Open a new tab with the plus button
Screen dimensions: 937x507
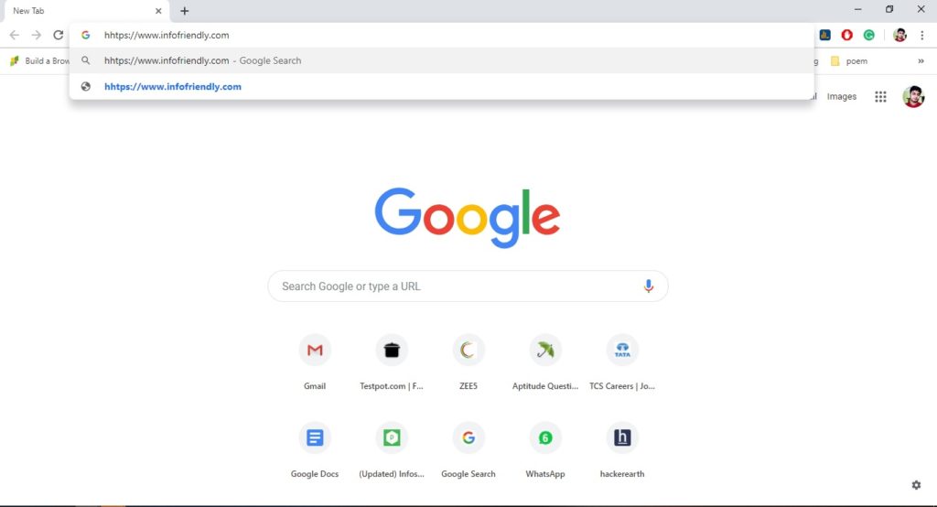185,11
